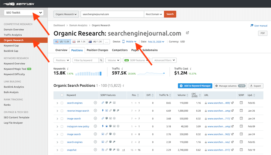Screen dimensions: 271x155
Task: View SERP snapshot for 'reverse image search'
Action: [241, 110]
